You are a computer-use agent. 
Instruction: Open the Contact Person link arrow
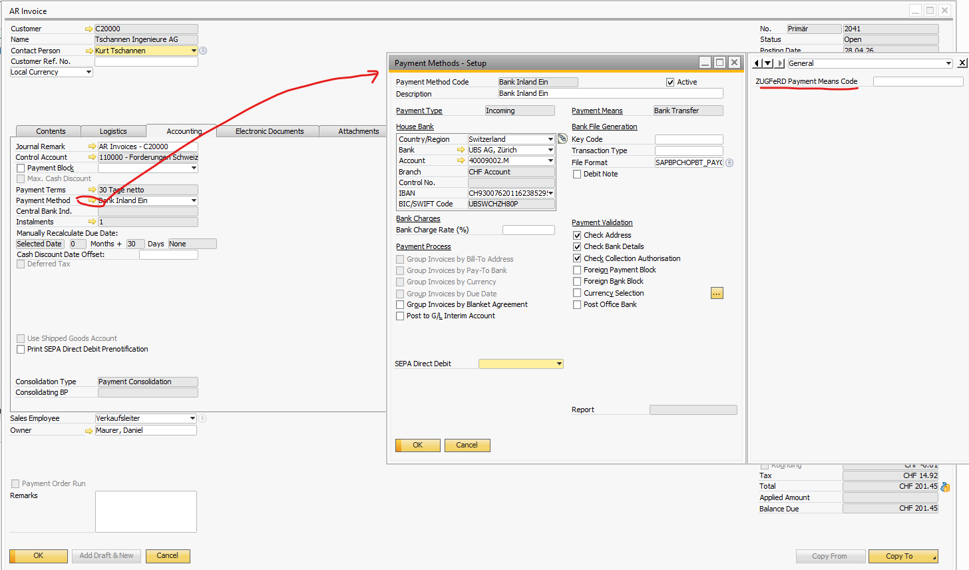coord(89,51)
